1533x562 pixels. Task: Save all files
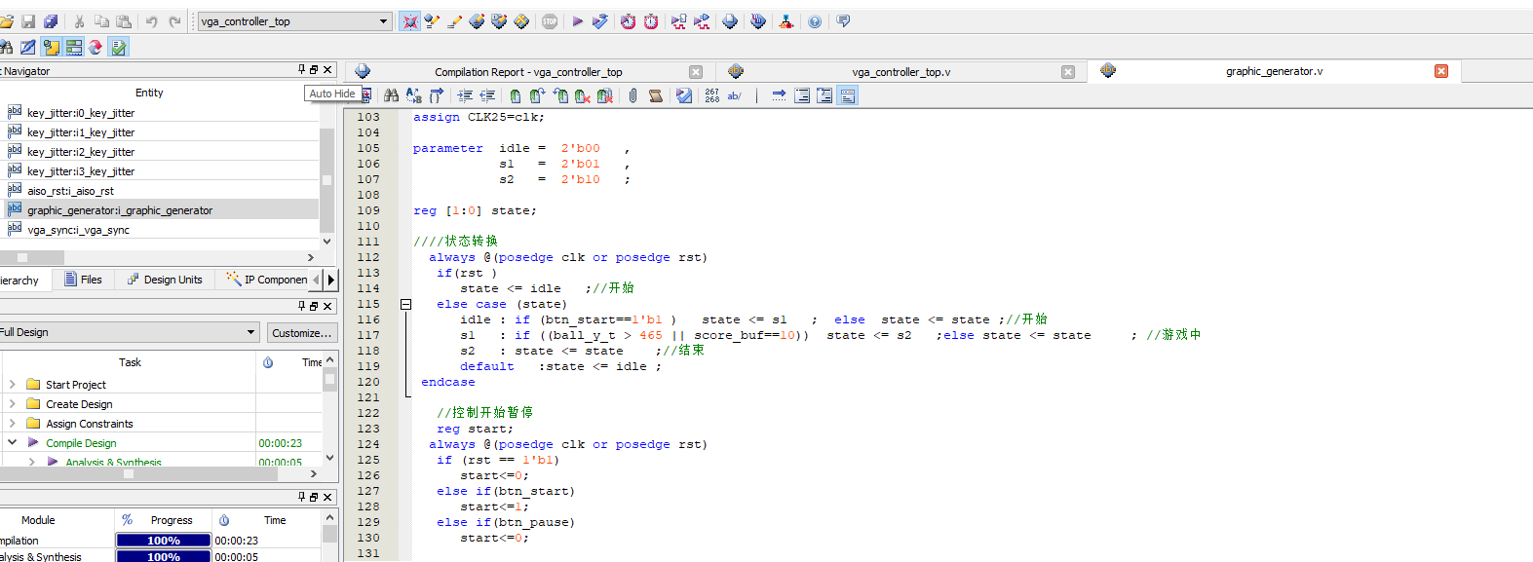[x=51, y=21]
